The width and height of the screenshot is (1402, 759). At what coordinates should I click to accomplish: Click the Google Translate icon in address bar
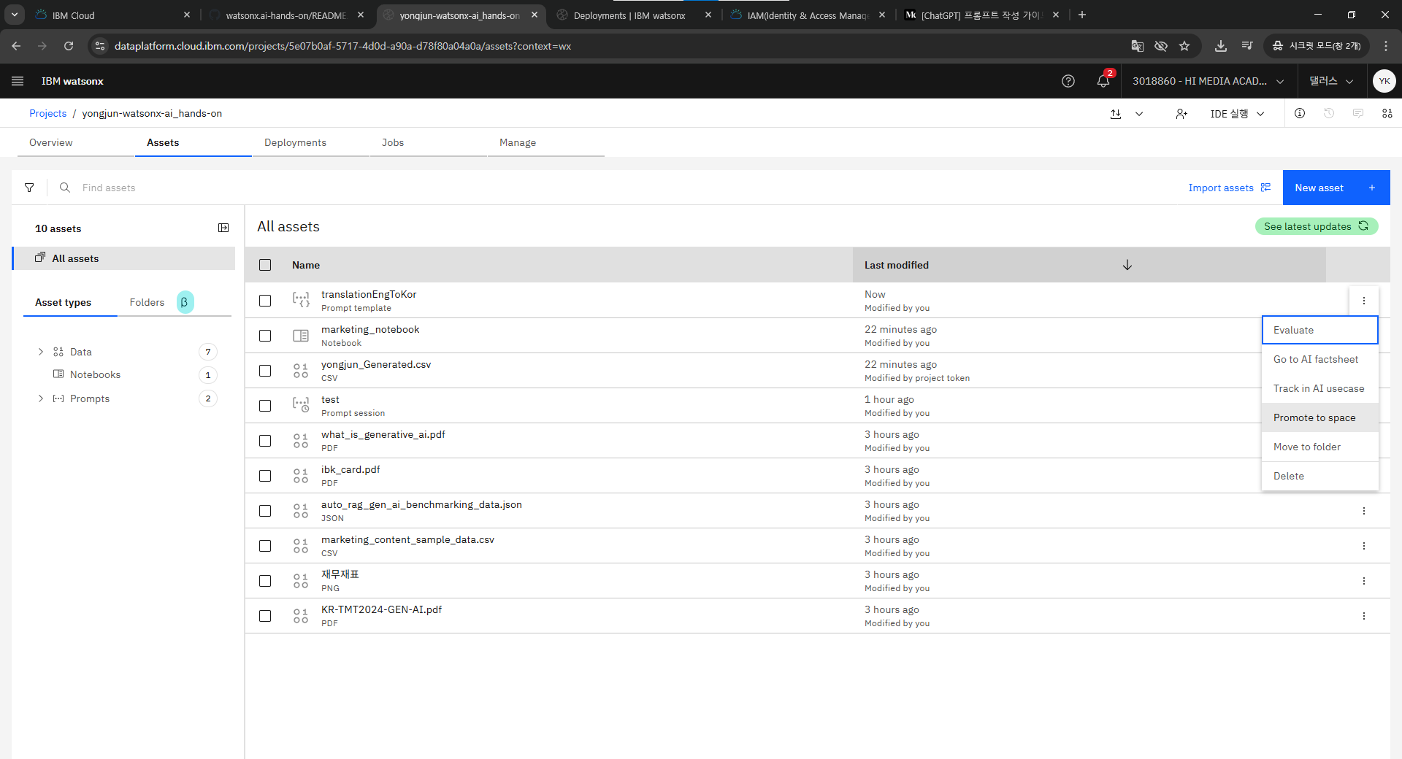click(x=1137, y=46)
